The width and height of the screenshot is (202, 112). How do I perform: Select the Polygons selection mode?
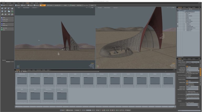[30, 5]
